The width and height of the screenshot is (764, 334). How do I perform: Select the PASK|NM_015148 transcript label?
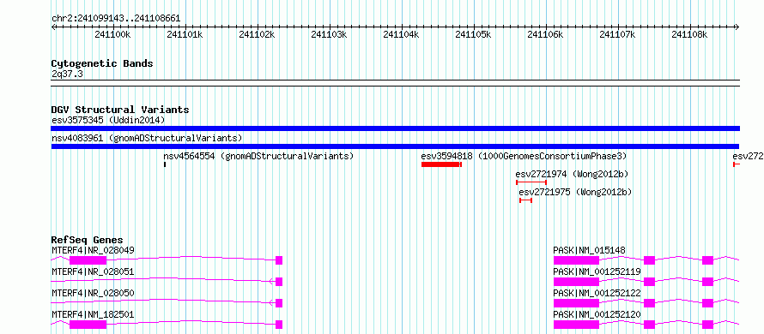tap(590, 250)
